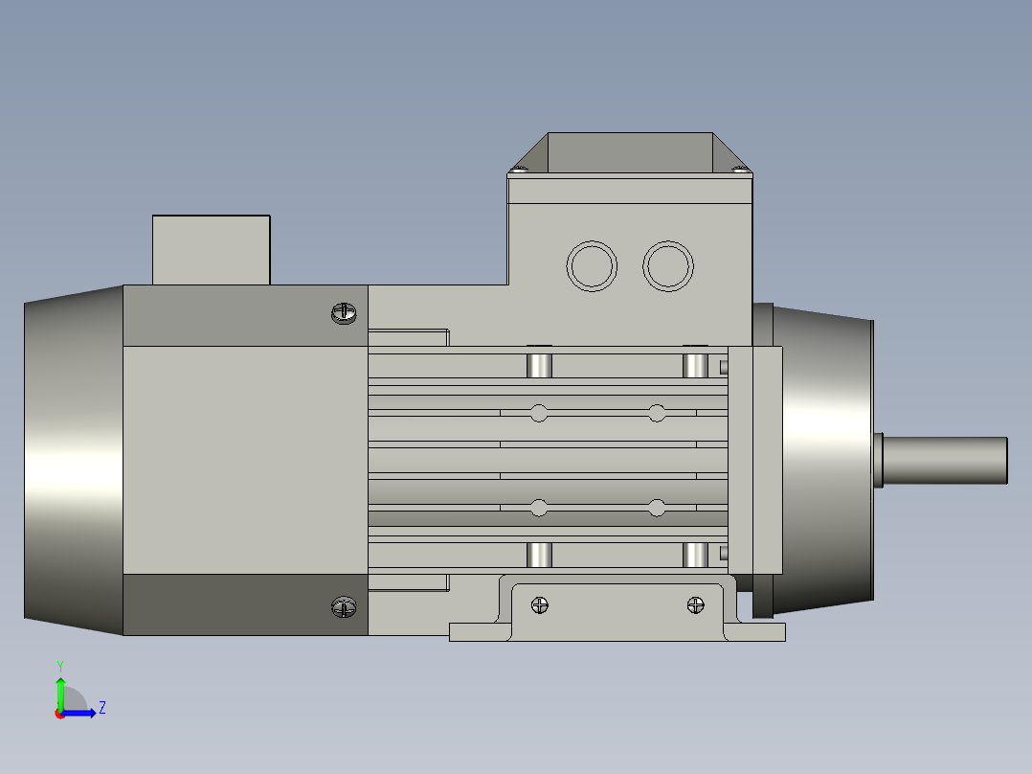Click the Y axis label
This screenshot has height=774, width=1032.
pos(60,664)
